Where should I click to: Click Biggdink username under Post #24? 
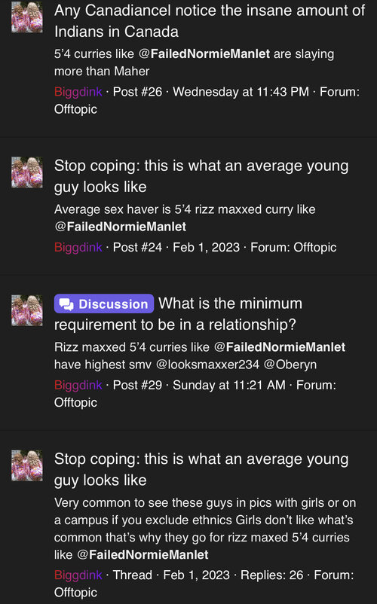coord(78,247)
